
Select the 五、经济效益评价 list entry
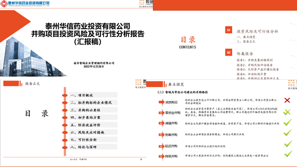coord(93,125)
